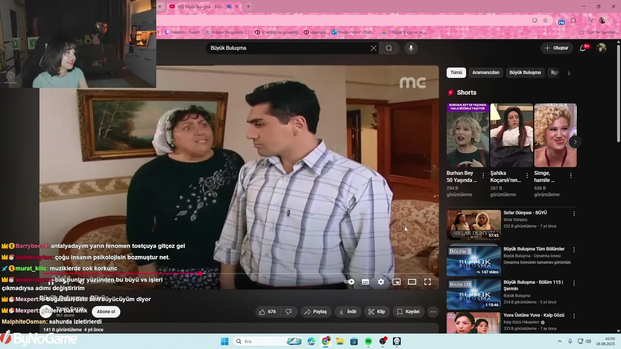Viewport: 621px width, 349px height.
Task: Launch Spotify from the taskbar
Action: pyautogui.click(x=368, y=341)
